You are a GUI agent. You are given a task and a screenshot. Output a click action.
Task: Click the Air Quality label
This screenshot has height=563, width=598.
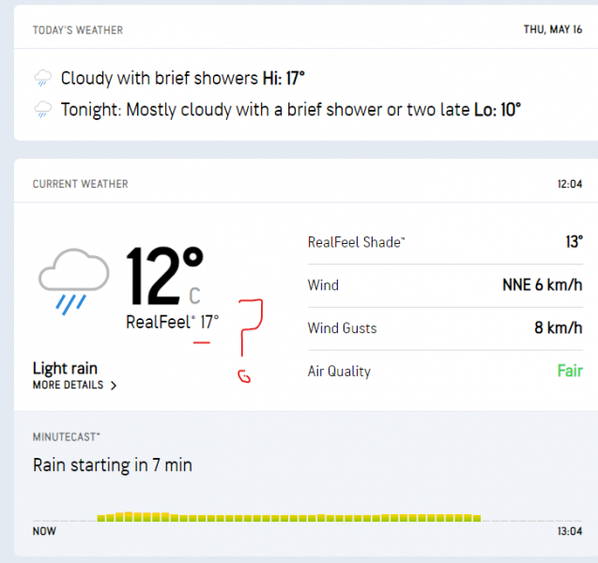pyautogui.click(x=339, y=372)
